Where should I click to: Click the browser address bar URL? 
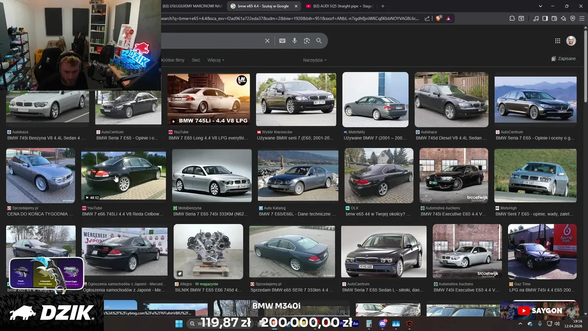pos(290,18)
